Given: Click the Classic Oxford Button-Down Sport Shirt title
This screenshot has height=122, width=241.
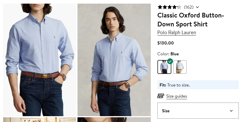Looking at the screenshot, I should pos(190,19).
